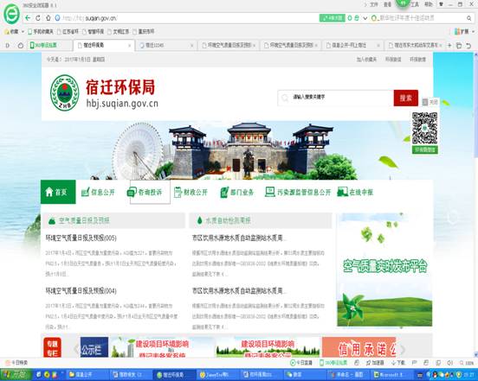Image resolution: width=478 pixels, height=381 pixels.
Task: Close the 宿迁环保局 browser tab
Action: click(130, 46)
